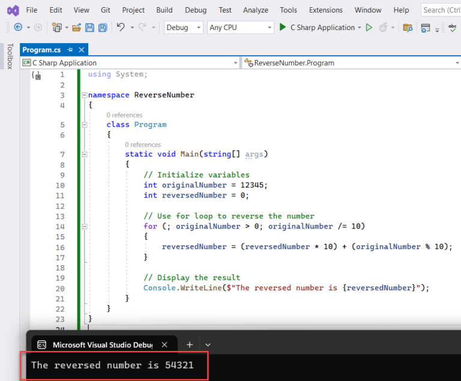461x381 pixels.
Task: Click the New Project icon
Action: tap(57, 28)
